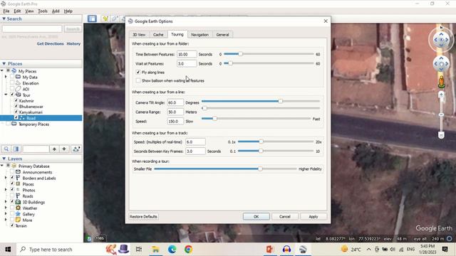Open PowerPoint from the taskbar
The width and height of the screenshot is (456, 256).
click(x=270, y=250)
